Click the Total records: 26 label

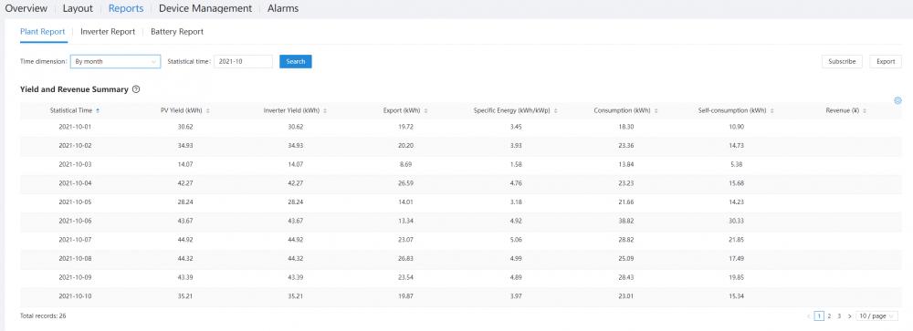click(x=43, y=315)
